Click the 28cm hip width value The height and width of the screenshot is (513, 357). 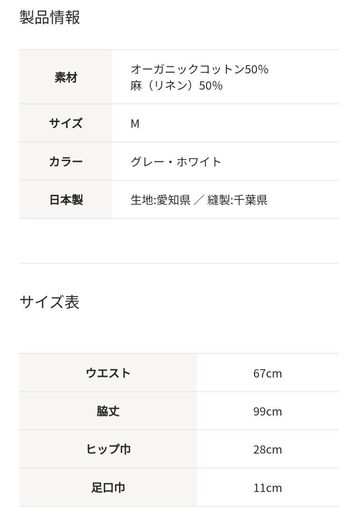(x=267, y=449)
